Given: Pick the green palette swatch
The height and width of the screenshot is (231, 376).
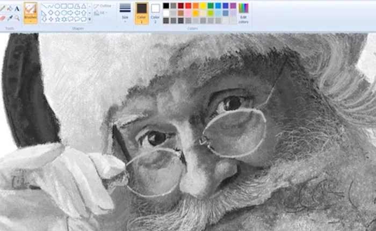Looking at the screenshot, I should [211, 6].
